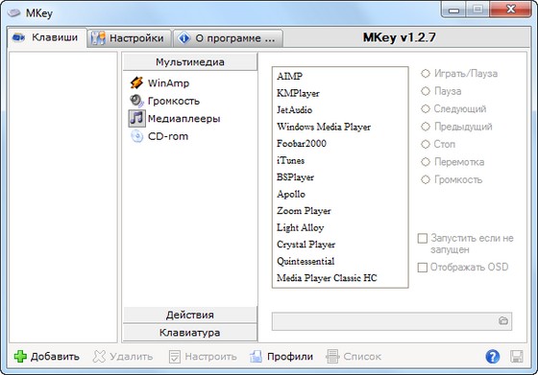Click the MKey title bar app icon
Viewport: 538px width, 375px height.
14,13
